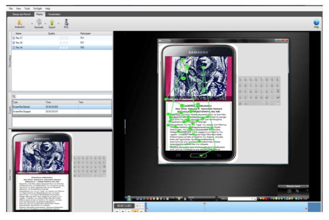This screenshot has width=329, height=220.
Task: Select the Rec 06 recording row
Action: pos(19,43)
